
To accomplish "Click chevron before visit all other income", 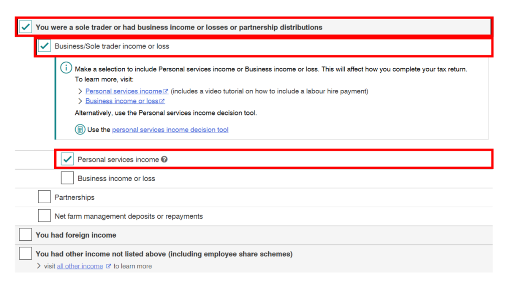I will [39, 266].
